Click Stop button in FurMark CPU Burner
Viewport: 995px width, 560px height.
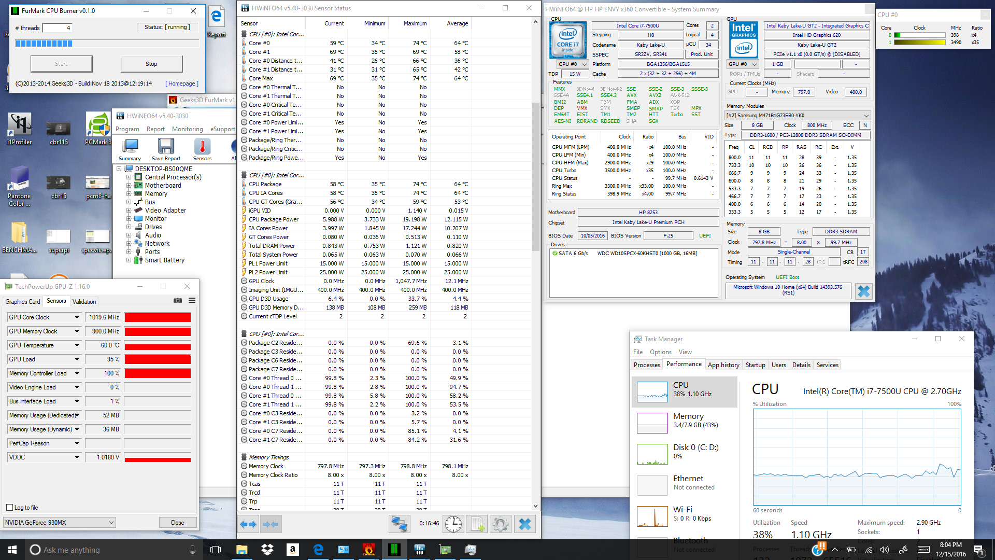(x=151, y=64)
